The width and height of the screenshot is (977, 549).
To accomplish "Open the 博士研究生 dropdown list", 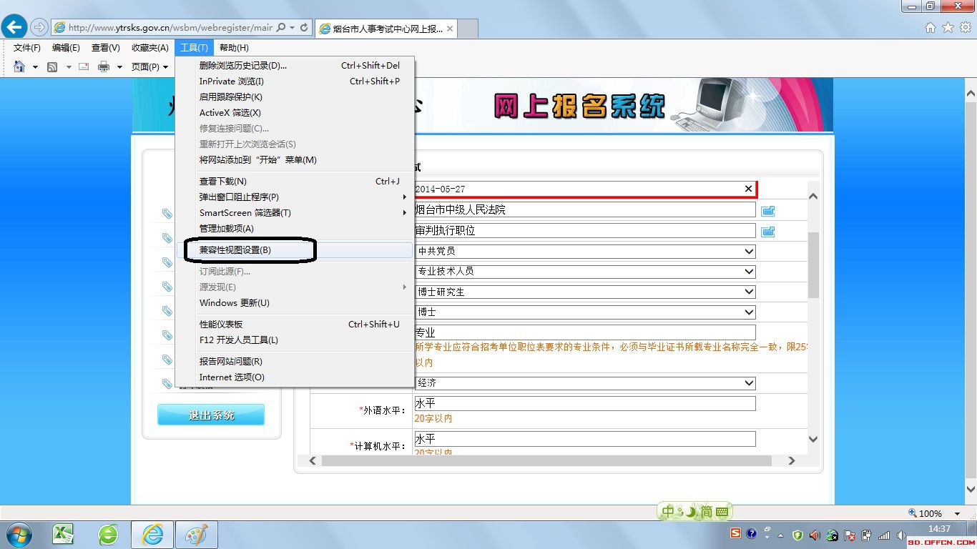I will 749,292.
